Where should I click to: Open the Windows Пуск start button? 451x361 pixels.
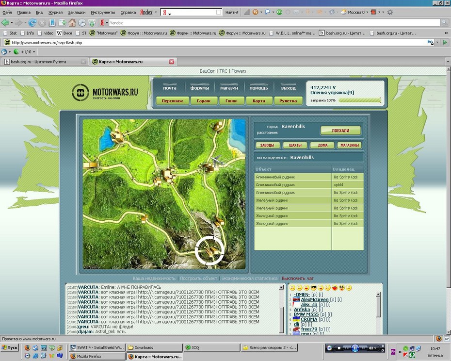coord(10,347)
